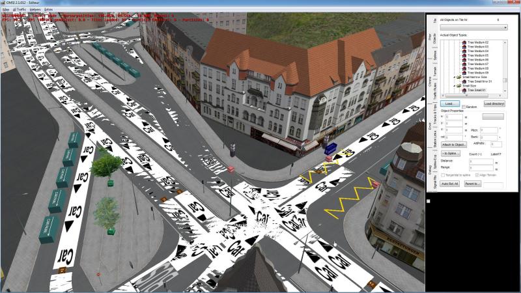
Task: Click the Bank input field
Action: (x=488, y=137)
